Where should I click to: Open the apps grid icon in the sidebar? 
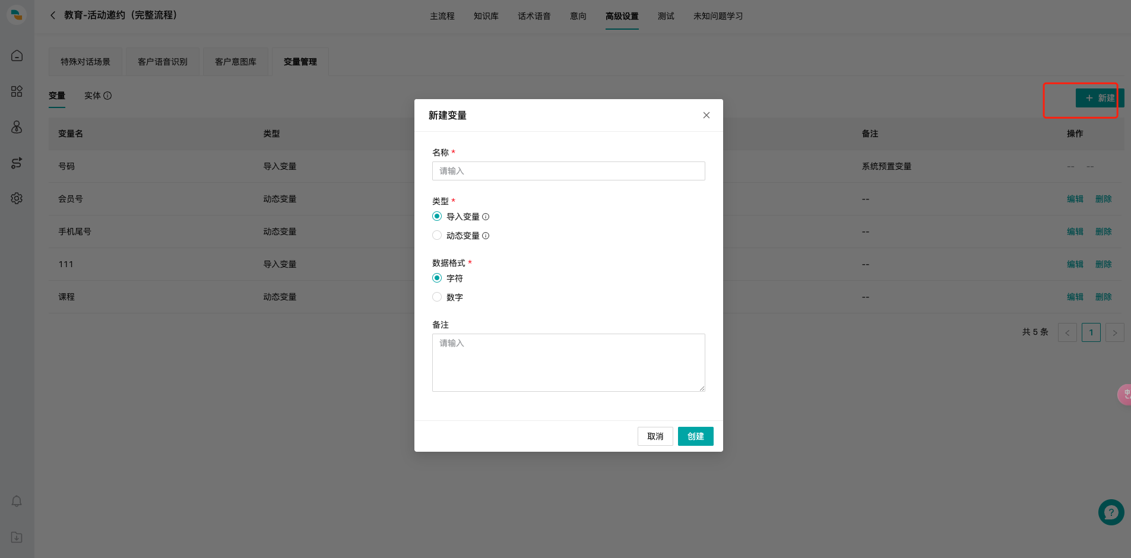pos(17,91)
